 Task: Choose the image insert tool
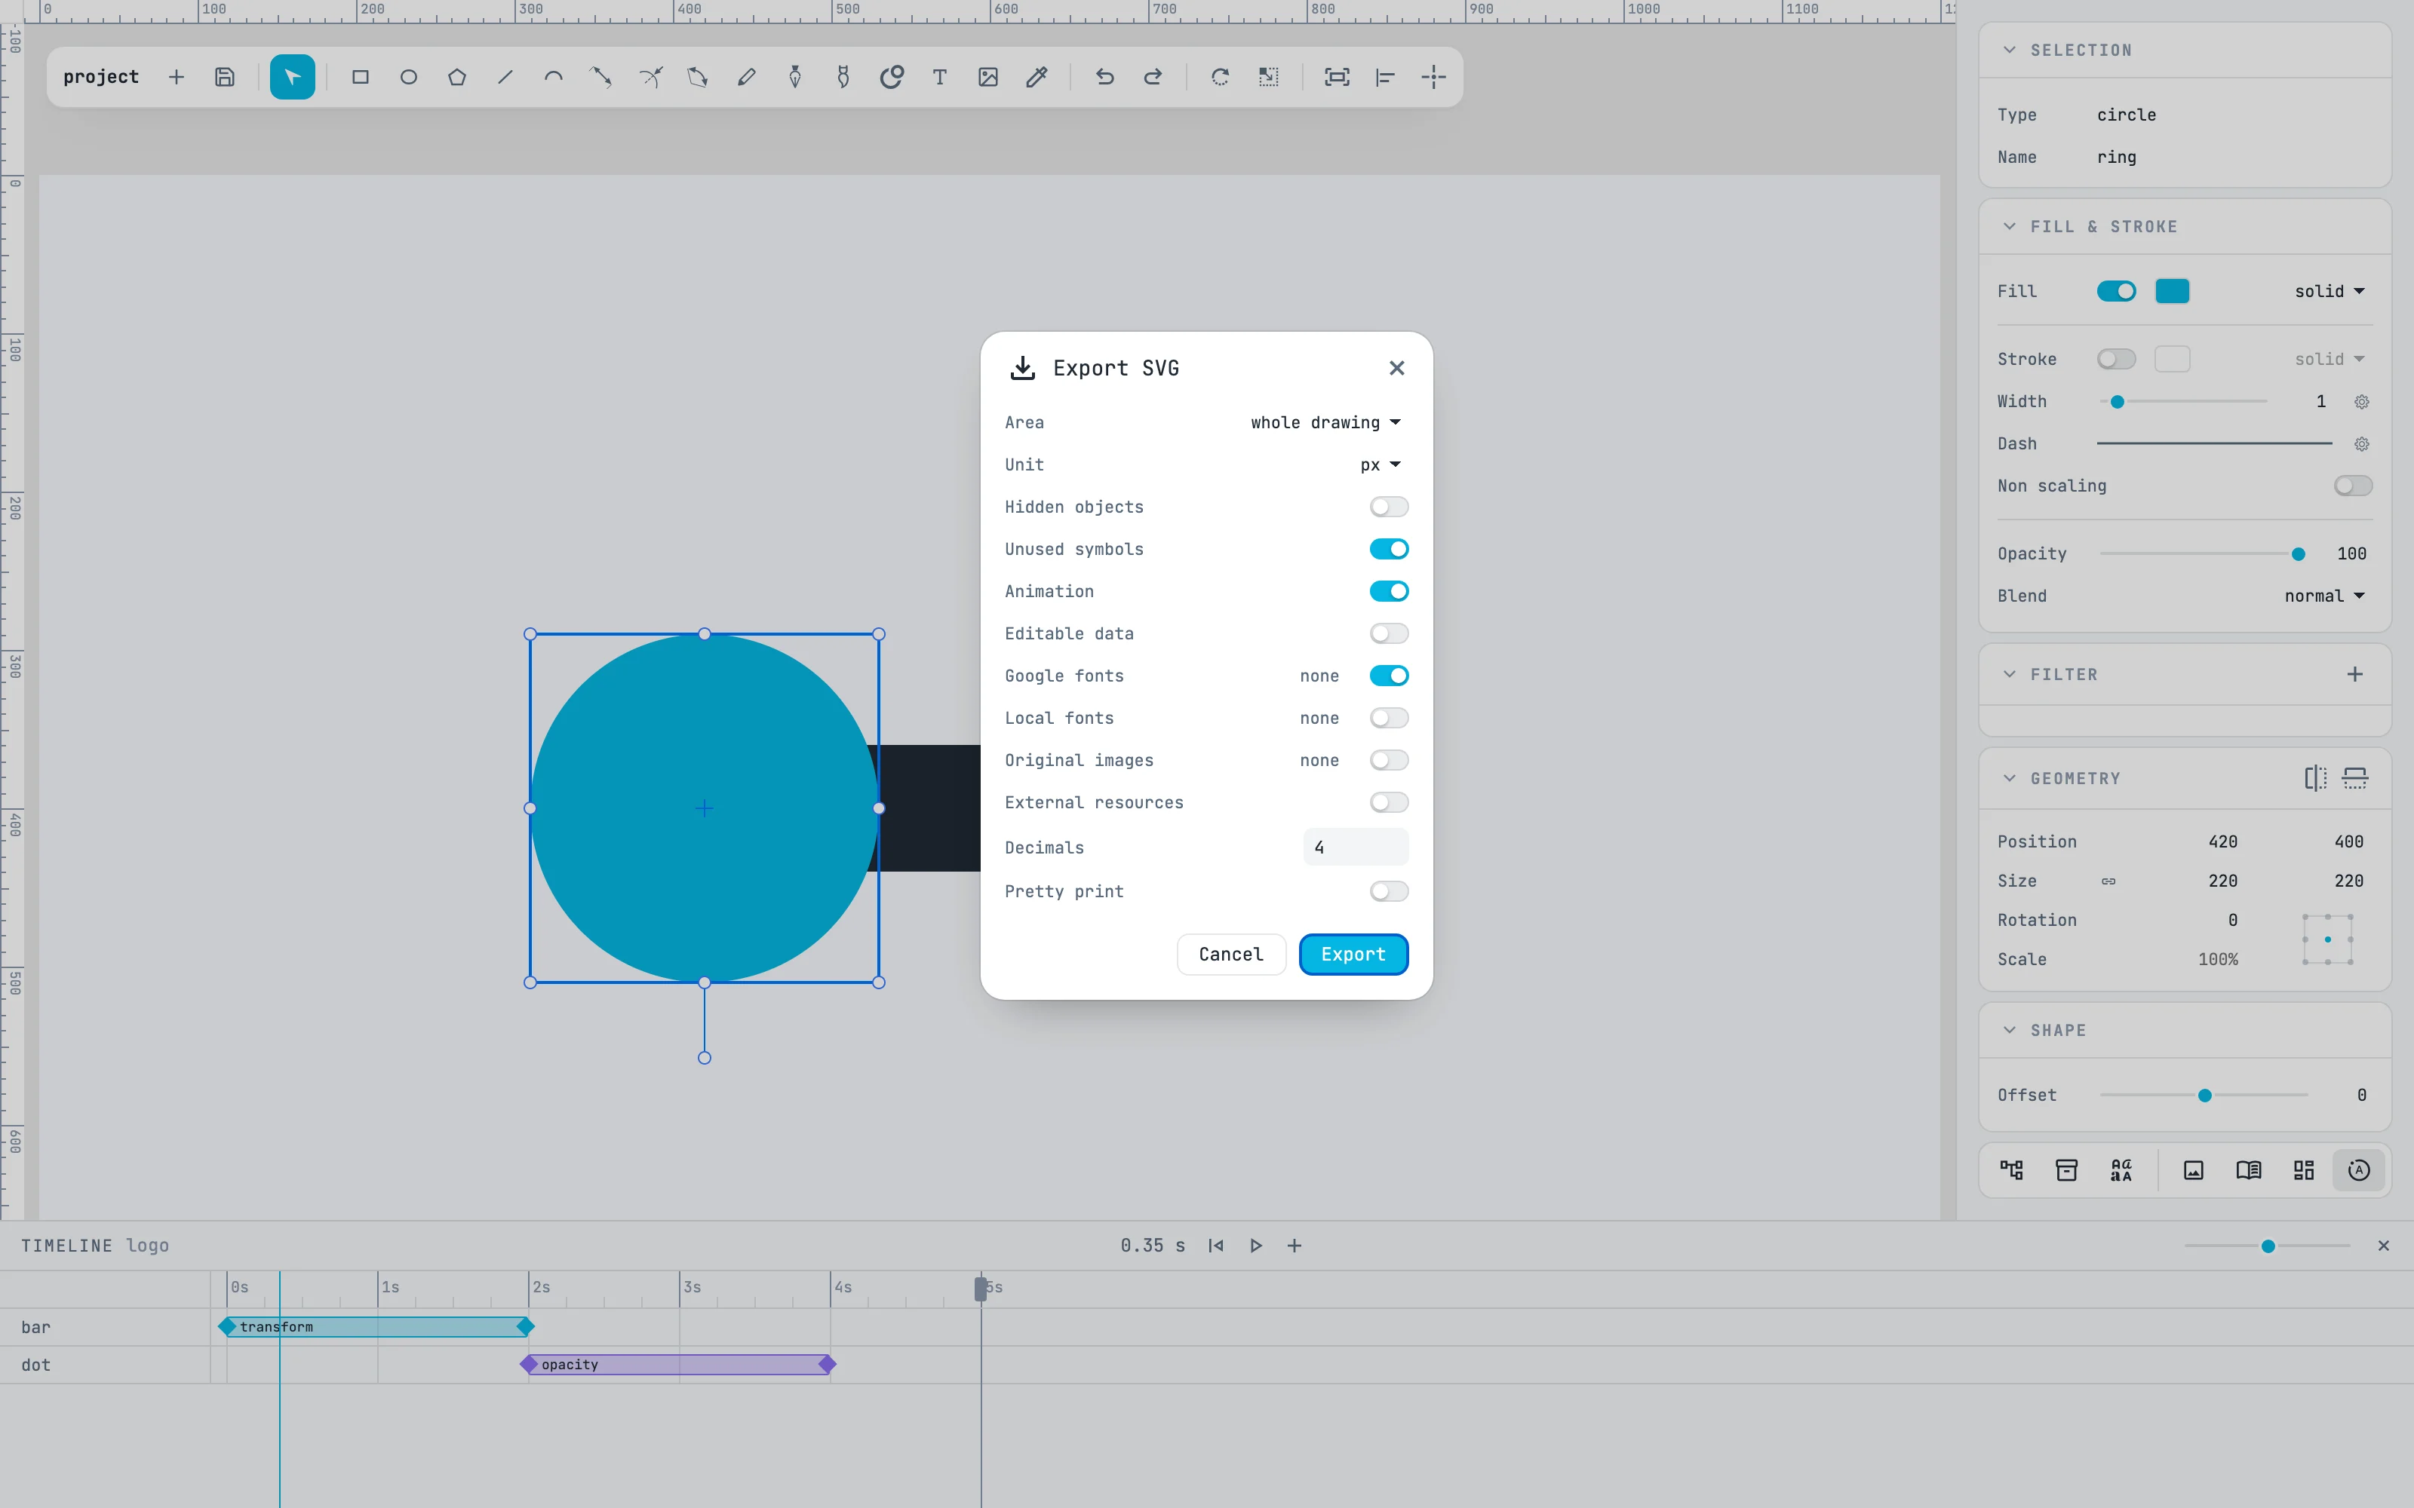point(987,77)
